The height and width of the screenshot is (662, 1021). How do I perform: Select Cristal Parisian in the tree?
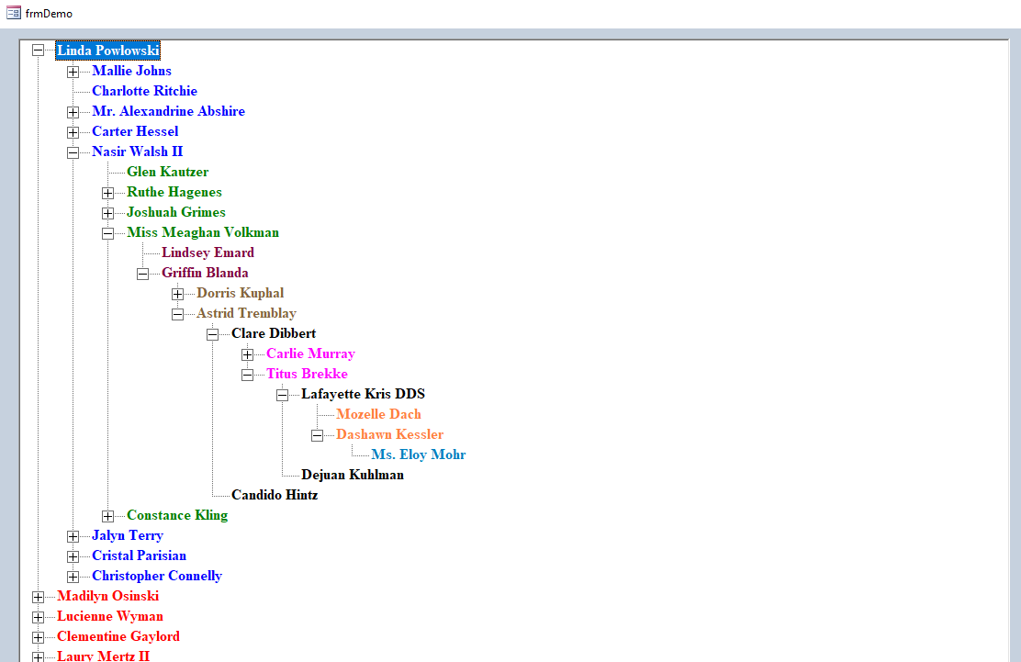coord(139,555)
